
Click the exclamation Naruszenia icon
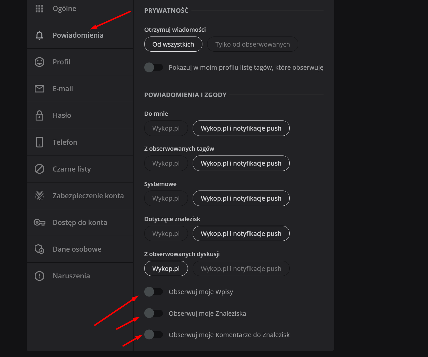(39, 276)
